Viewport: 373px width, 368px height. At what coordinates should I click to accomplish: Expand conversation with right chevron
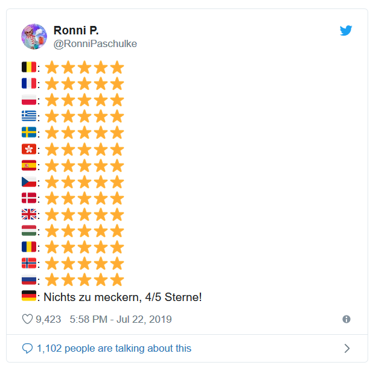(346, 348)
